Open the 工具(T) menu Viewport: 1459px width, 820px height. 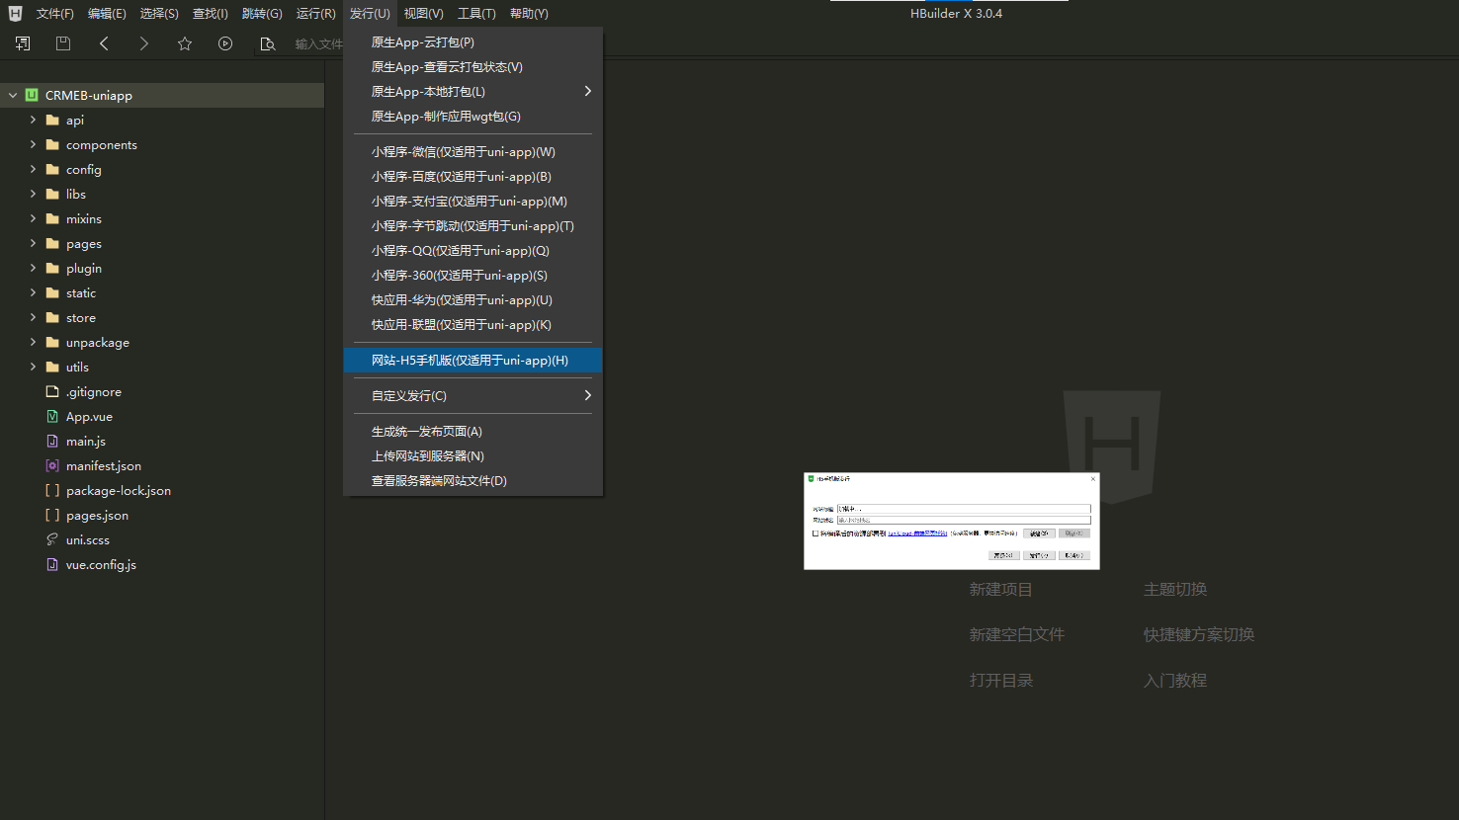pos(476,13)
